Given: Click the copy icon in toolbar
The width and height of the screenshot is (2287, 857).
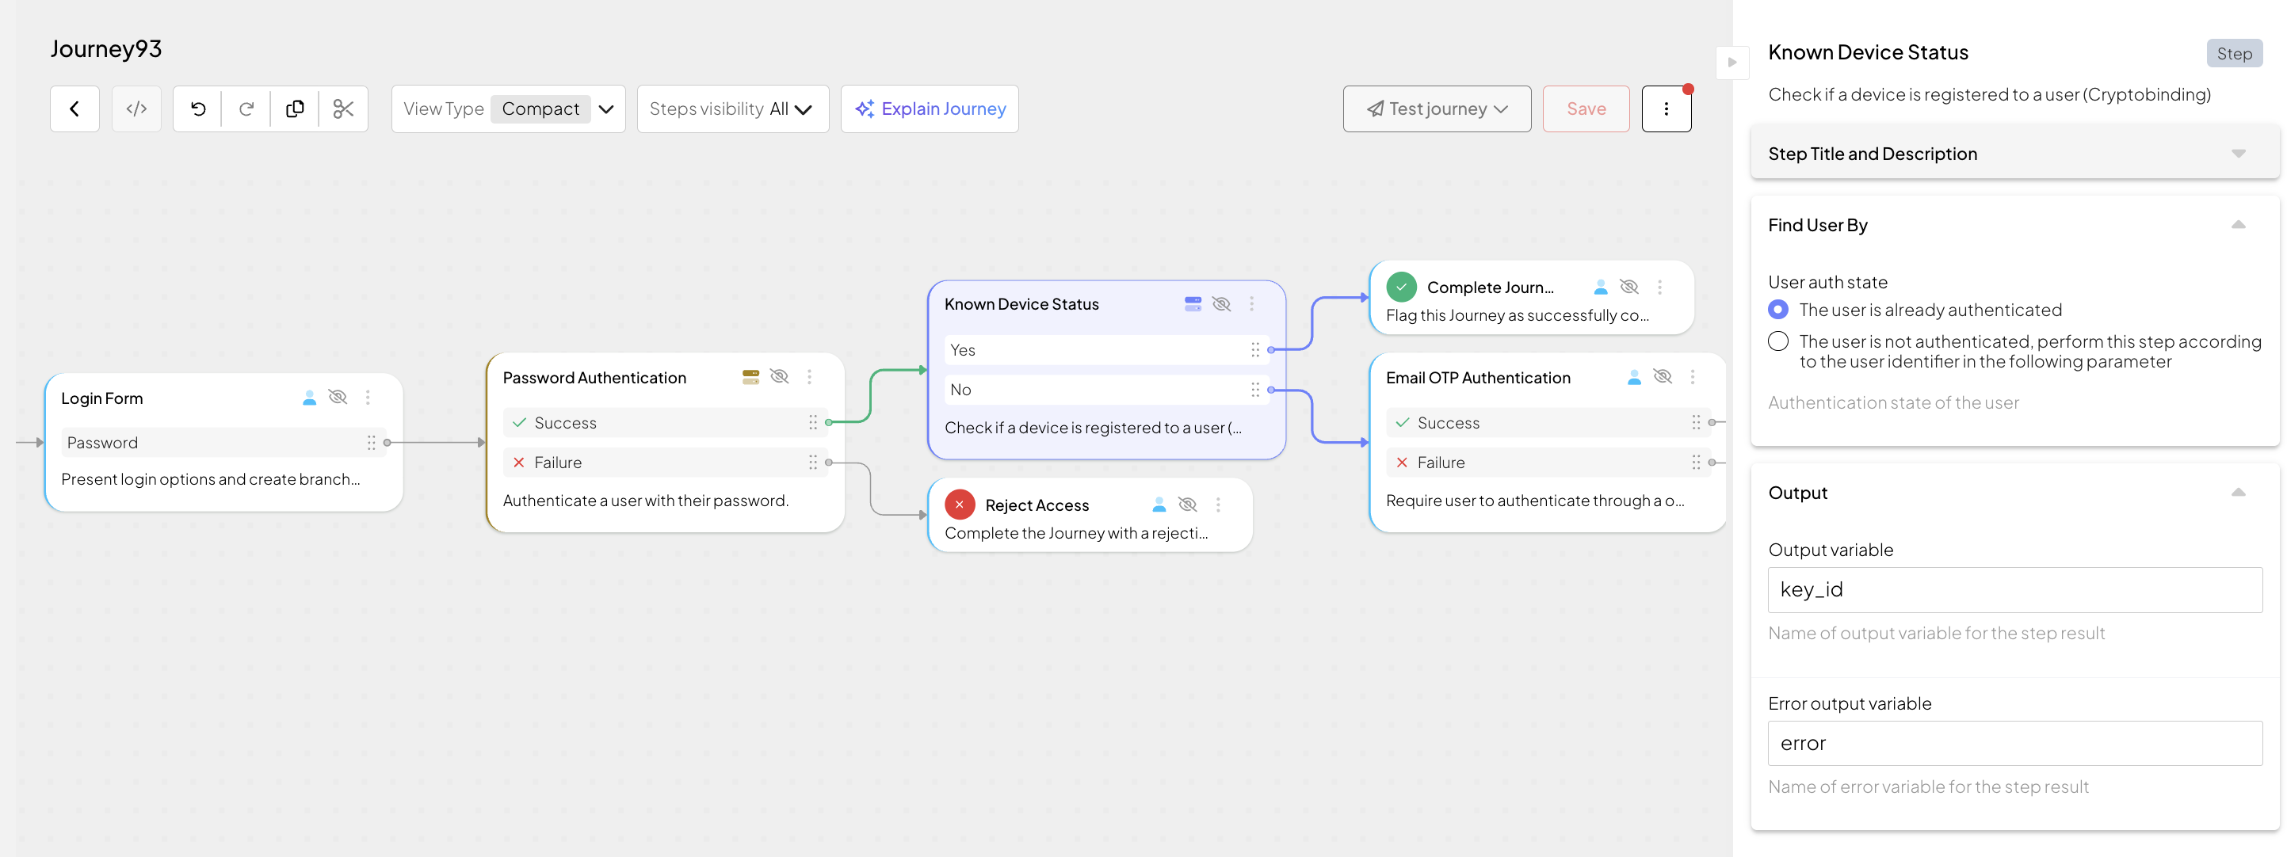Looking at the screenshot, I should point(295,109).
